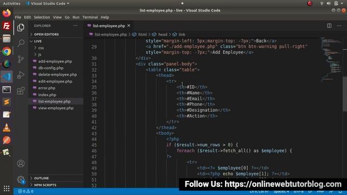Viewport: 347px width, 195px height.
Task: Expand the Outline section
Action: (41, 178)
